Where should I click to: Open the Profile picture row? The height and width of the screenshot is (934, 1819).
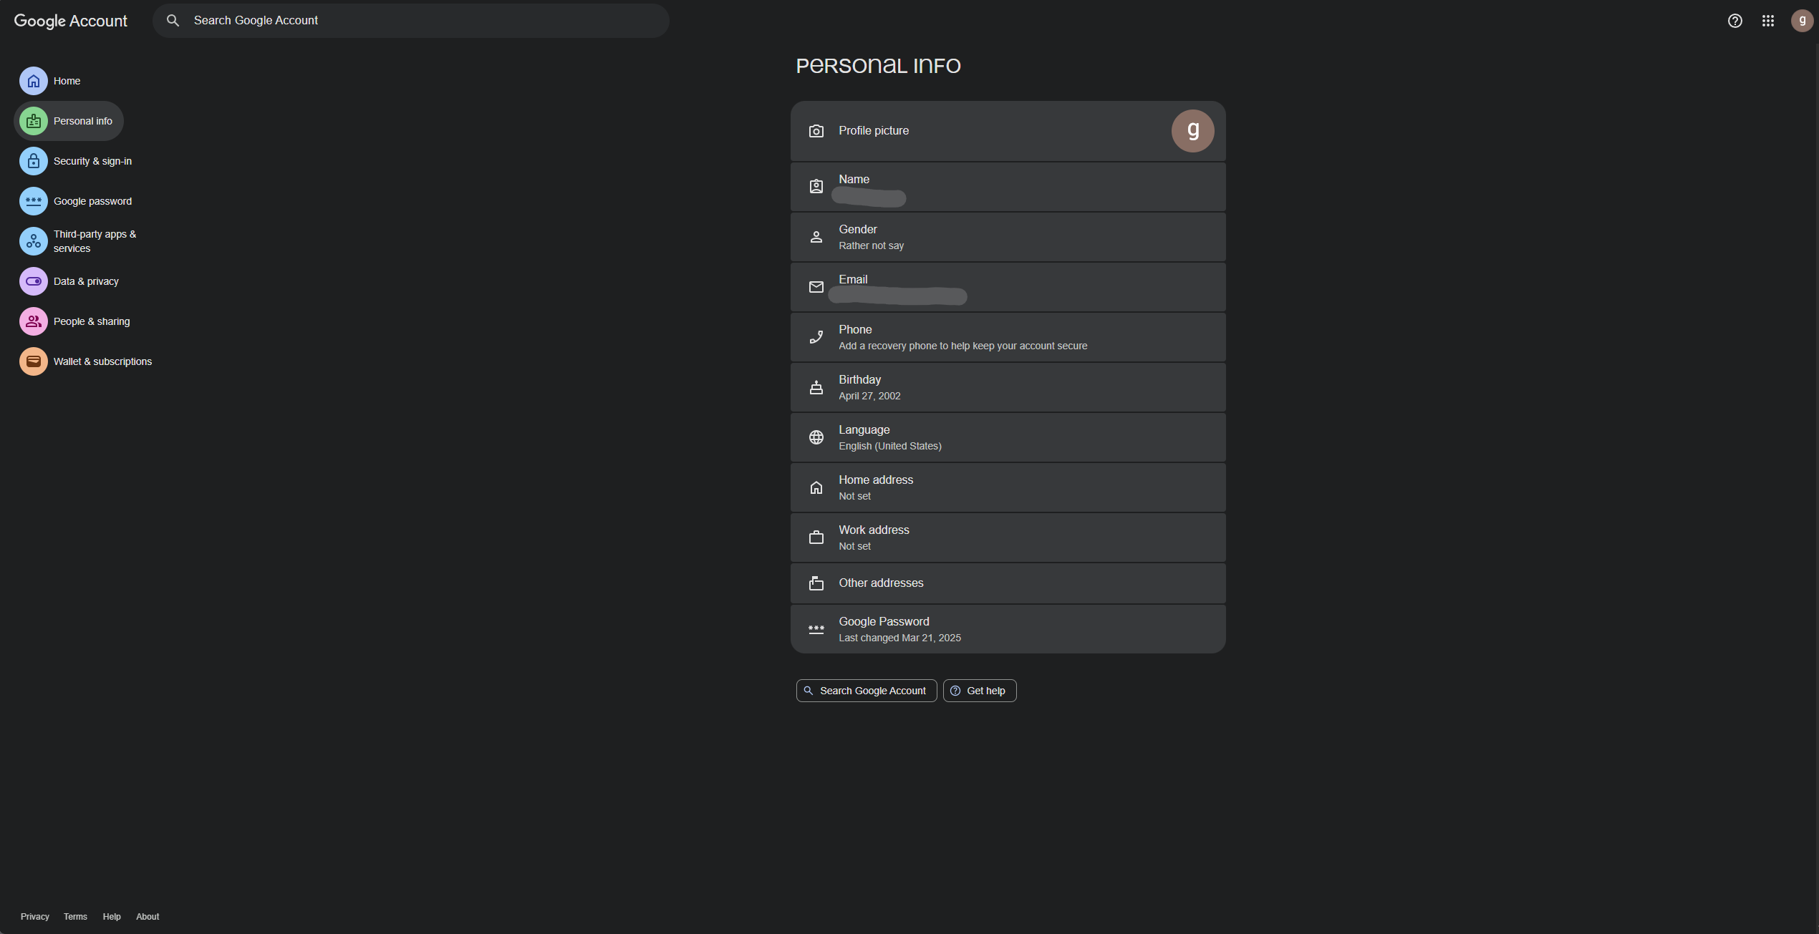[1007, 131]
